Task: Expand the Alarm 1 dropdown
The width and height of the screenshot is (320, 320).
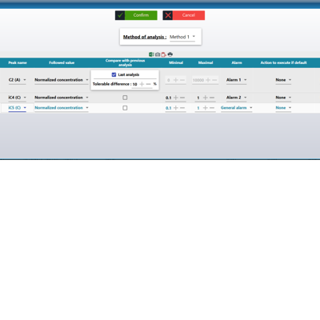Action: (x=237, y=80)
